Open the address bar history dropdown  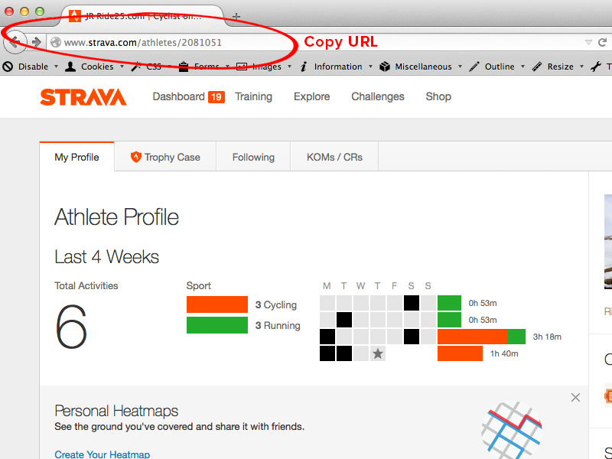pos(588,42)
